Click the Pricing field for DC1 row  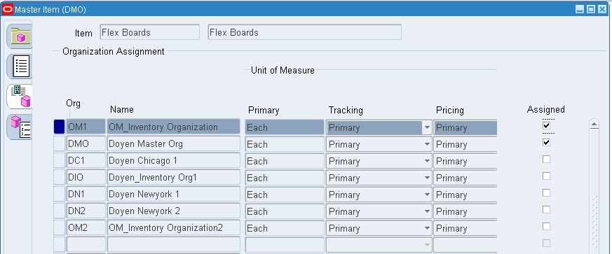click(x=465, y=161)
